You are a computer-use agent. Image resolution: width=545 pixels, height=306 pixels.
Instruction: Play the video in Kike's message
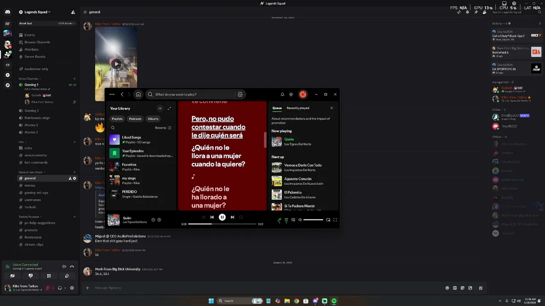(116, 64)
